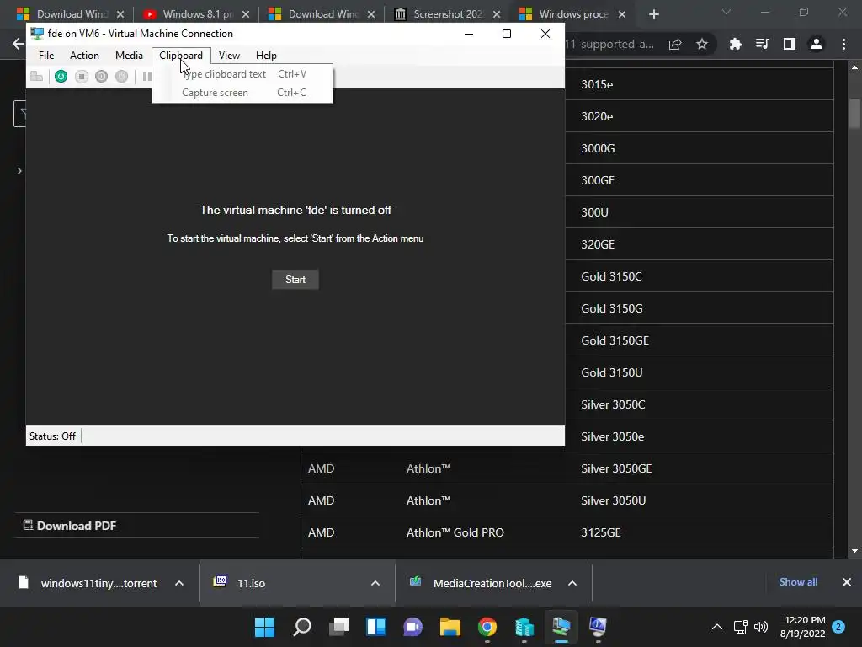This screenshot has width=862, height=647.
Task: Click the green Start power icon in VM toolbar
Action: 61,77
